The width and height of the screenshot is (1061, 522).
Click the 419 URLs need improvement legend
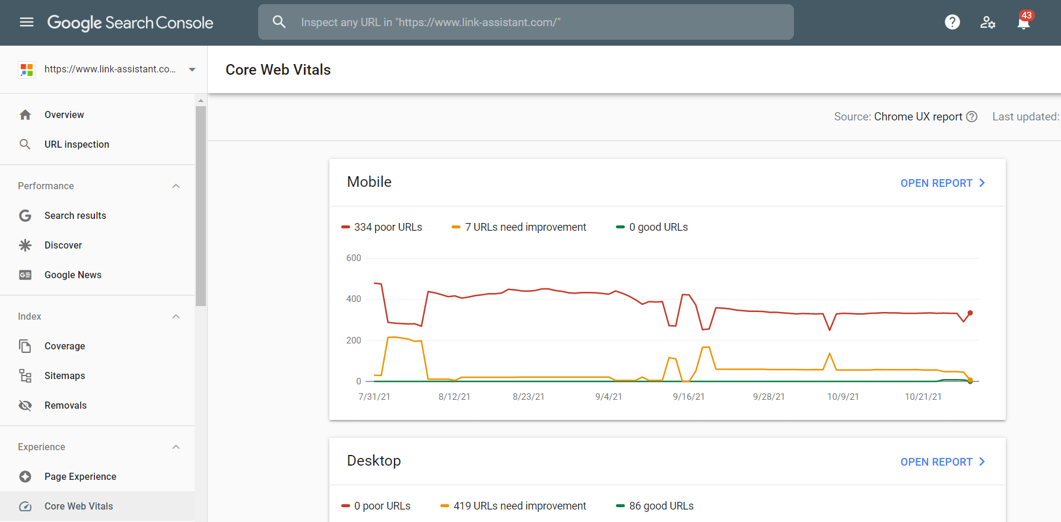point(513,506)
